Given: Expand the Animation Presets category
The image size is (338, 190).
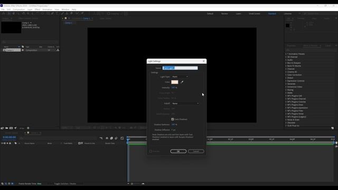Looking at the screenshot, I should click(286, 54).
